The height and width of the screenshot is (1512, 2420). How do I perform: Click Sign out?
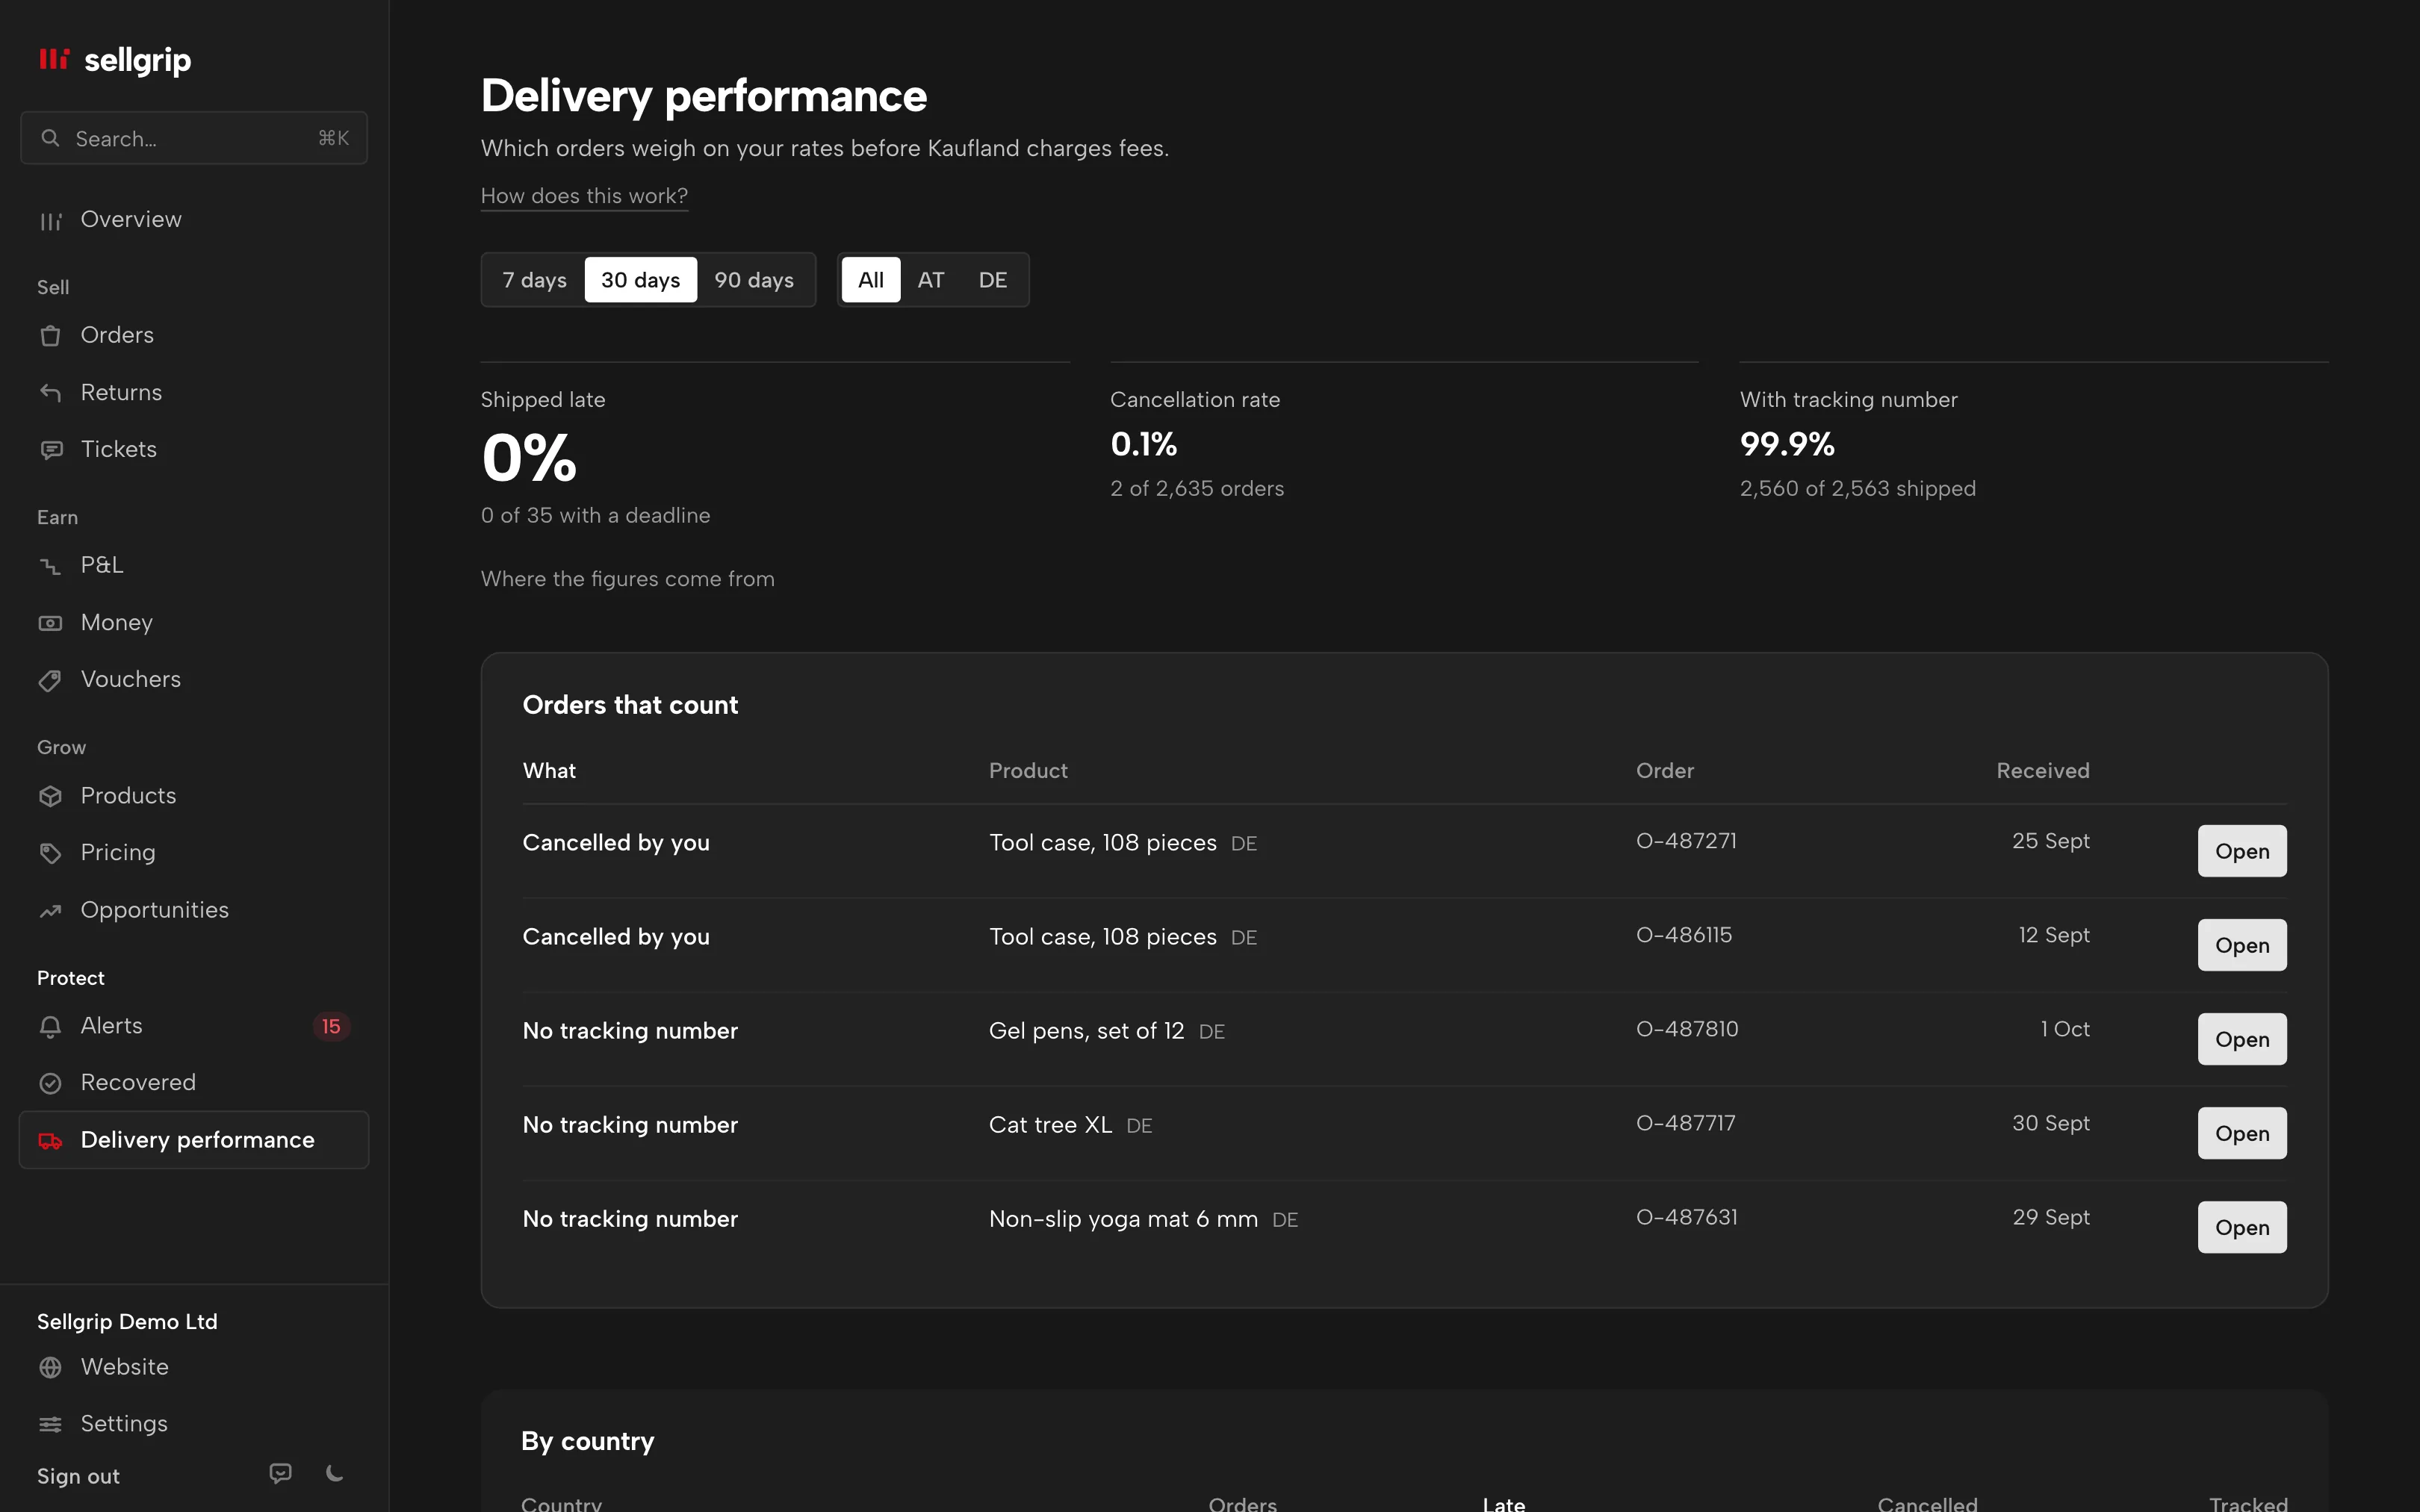coord(78,1476)
